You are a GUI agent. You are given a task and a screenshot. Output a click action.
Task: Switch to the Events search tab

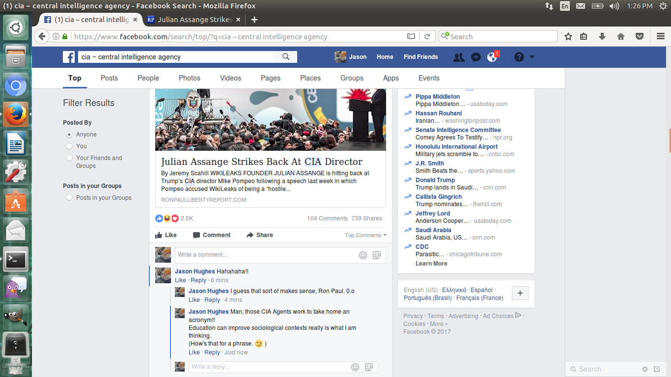click(429, 78)
